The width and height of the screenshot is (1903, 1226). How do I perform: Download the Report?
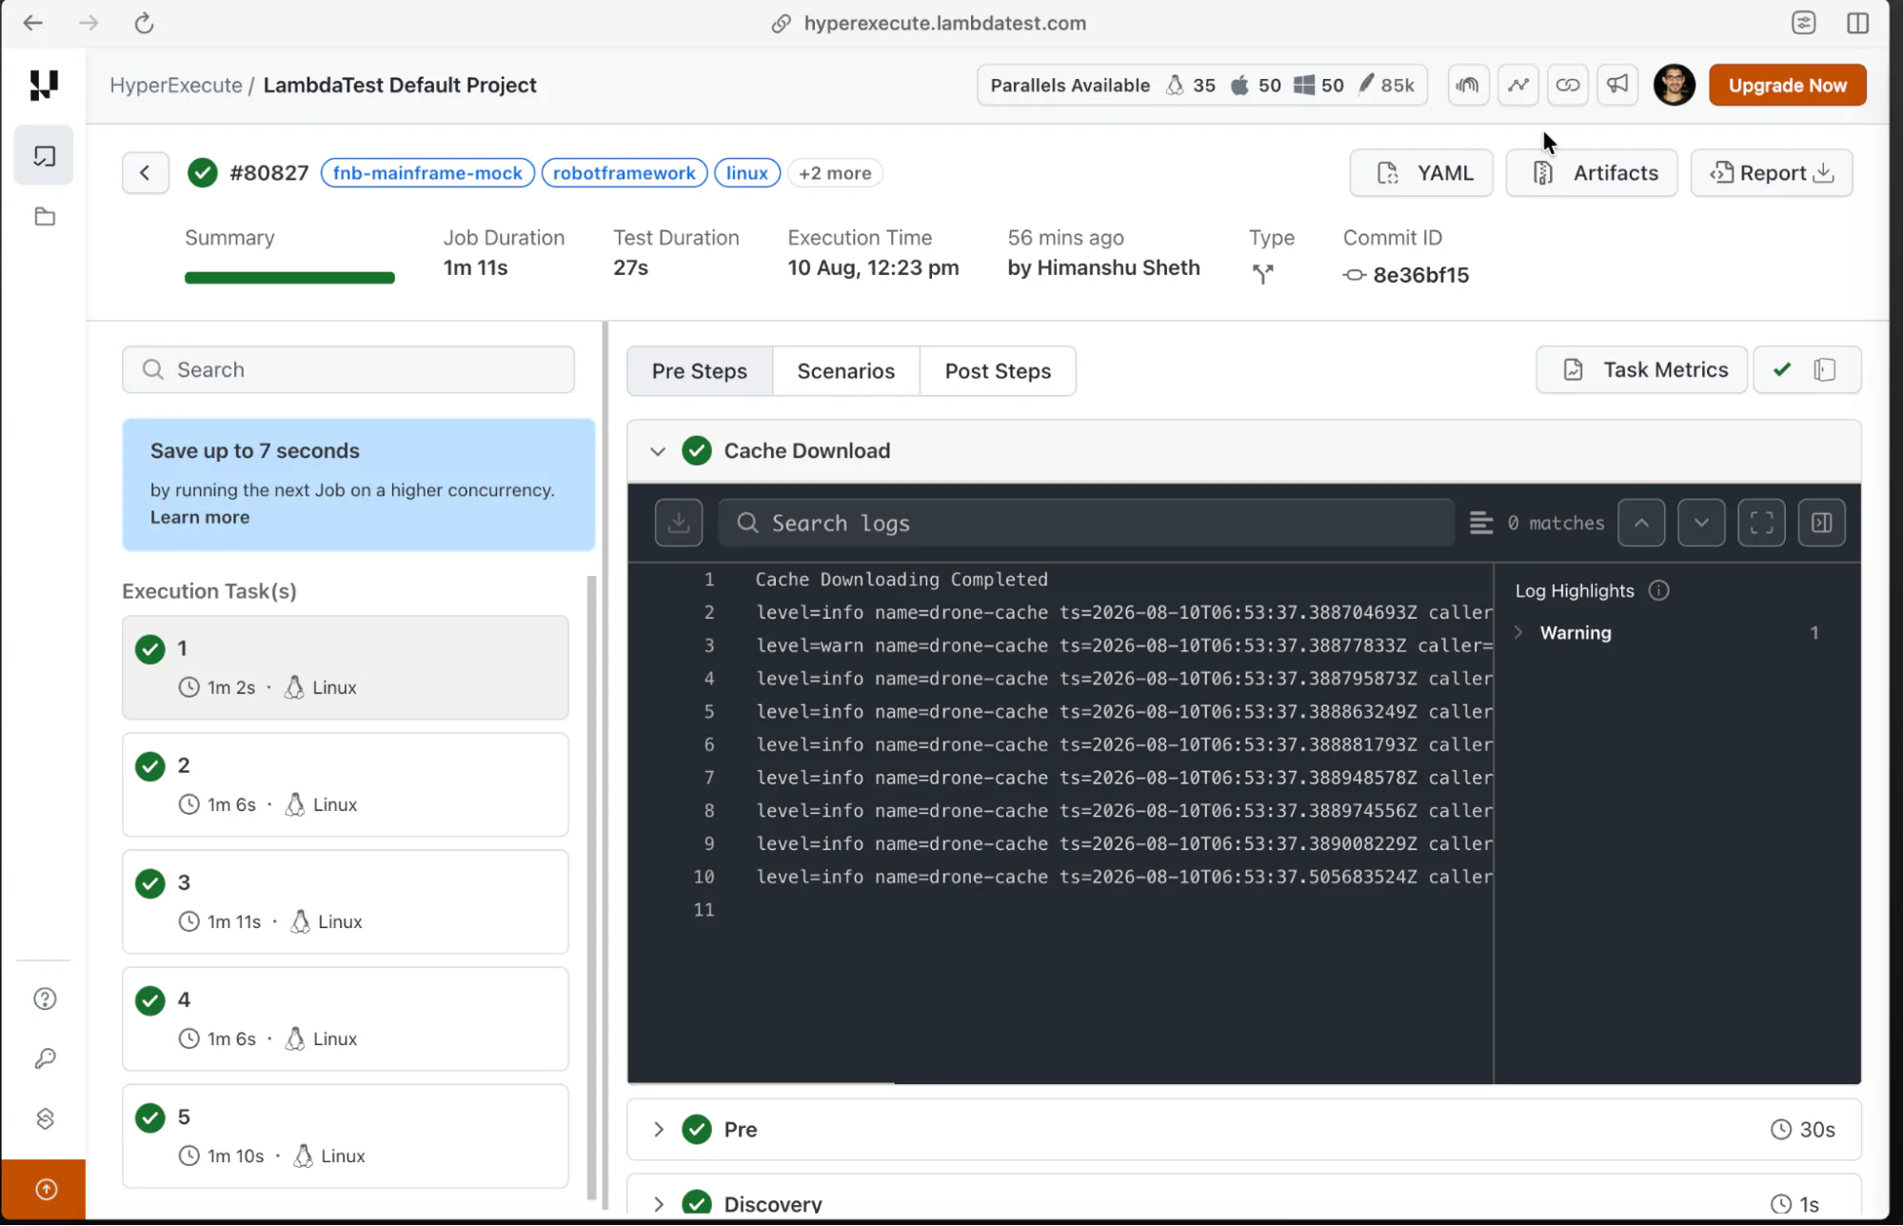[x=1772, y=172]
